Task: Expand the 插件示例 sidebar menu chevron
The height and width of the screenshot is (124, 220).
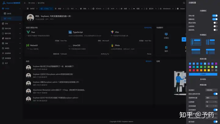Action: [x=20, y=33]
